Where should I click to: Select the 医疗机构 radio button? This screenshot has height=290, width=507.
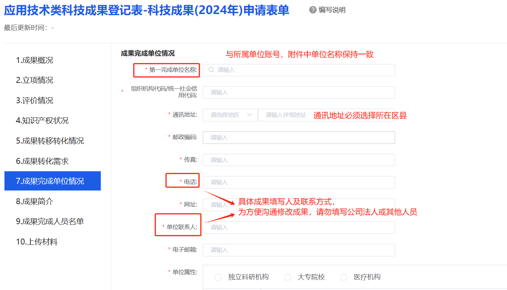(344, 277)
